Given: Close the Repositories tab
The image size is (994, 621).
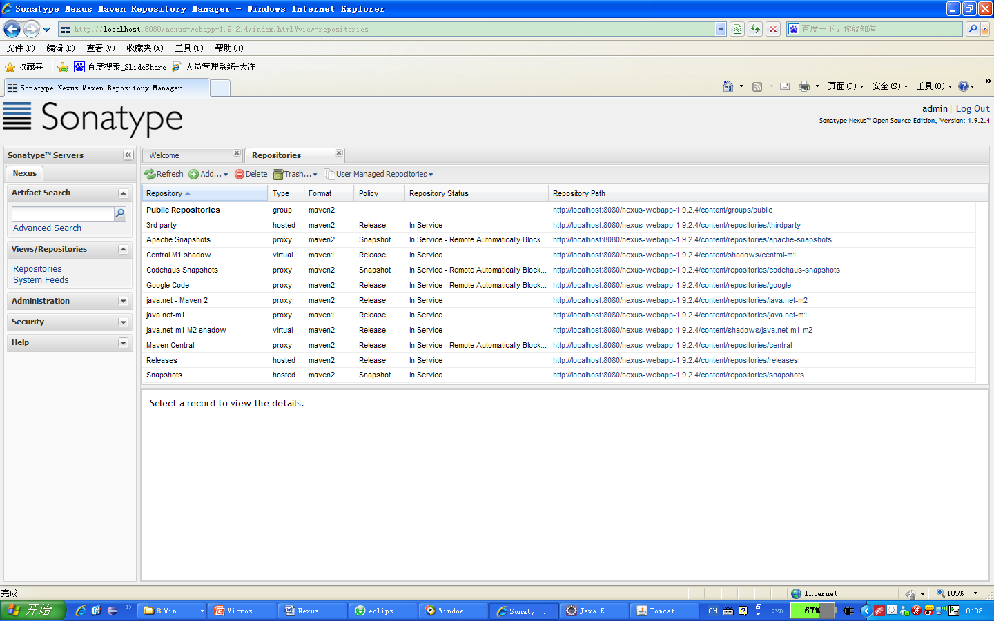Looking at the screenshot, I should (339, 153).
